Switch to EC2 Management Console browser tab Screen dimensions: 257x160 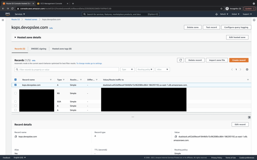(51, 3)
